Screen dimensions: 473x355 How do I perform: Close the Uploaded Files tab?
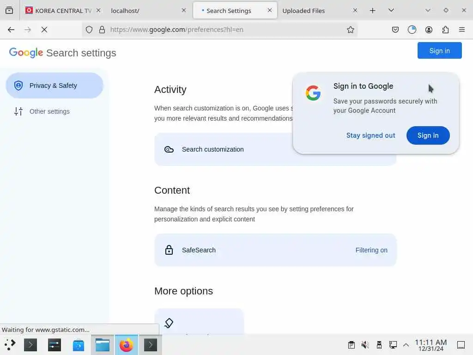tap(355, 10)
